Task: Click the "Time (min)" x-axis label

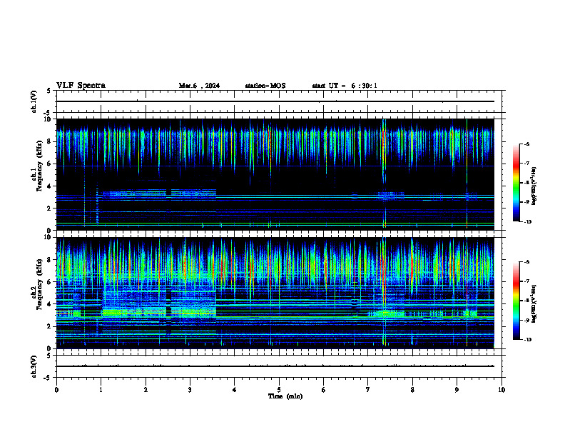Action: point(285,396)
